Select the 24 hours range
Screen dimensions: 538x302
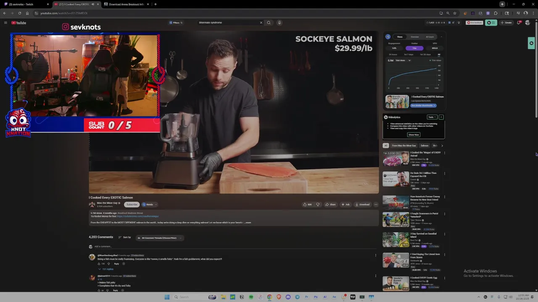pyautogui.click(x=393, y=55)
